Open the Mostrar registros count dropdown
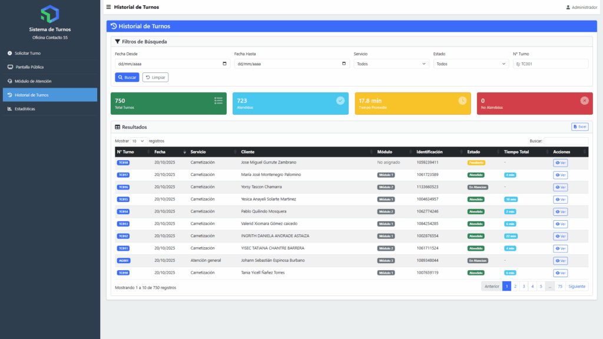Viewport: 603px width, 339px height. pyautogui.click(x=138, y=141)
